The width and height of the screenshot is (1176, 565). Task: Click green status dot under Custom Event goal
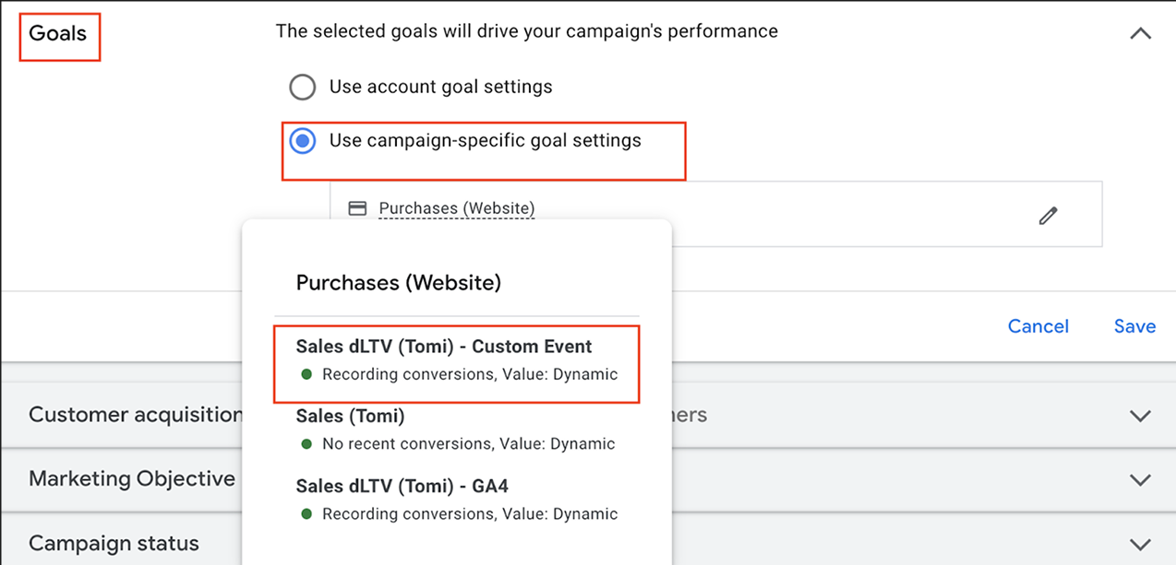click(306, 375)
